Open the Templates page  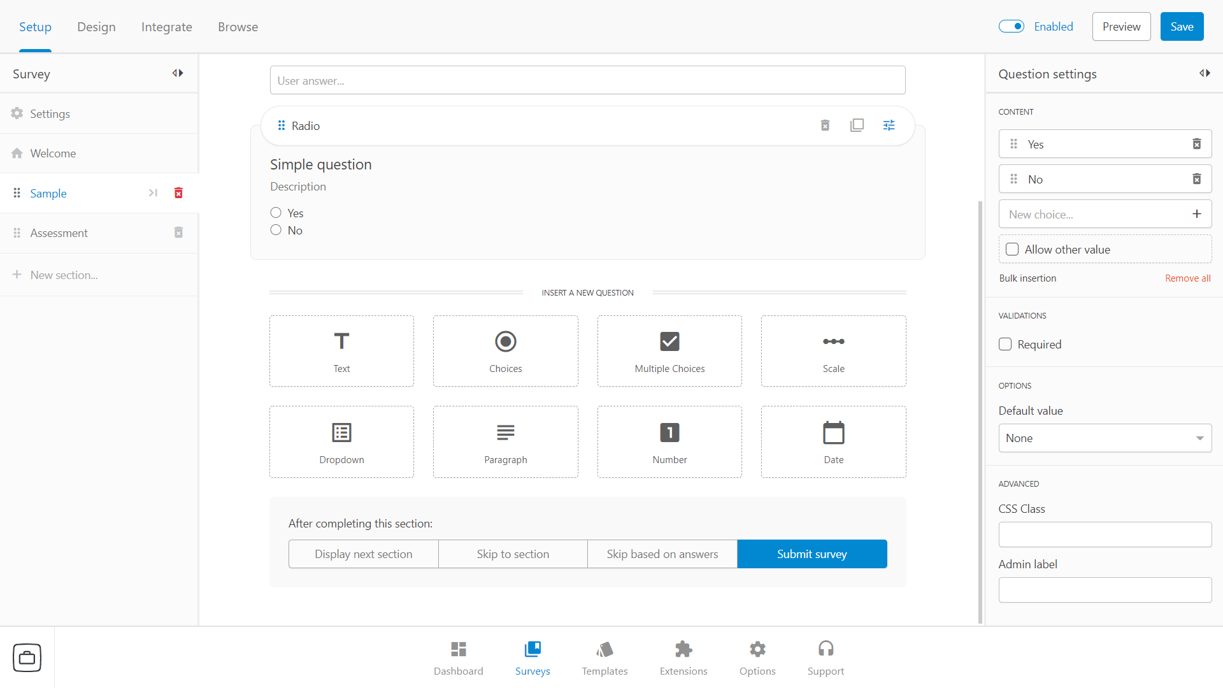[x=604, y=658]
